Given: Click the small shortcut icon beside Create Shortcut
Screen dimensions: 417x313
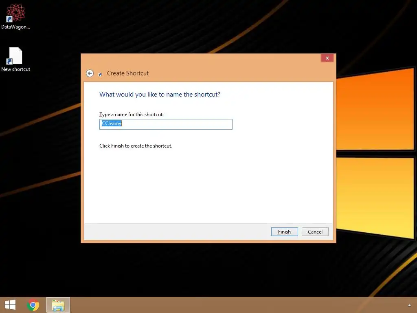Looking at the screenshot, I should click(100, 75).
